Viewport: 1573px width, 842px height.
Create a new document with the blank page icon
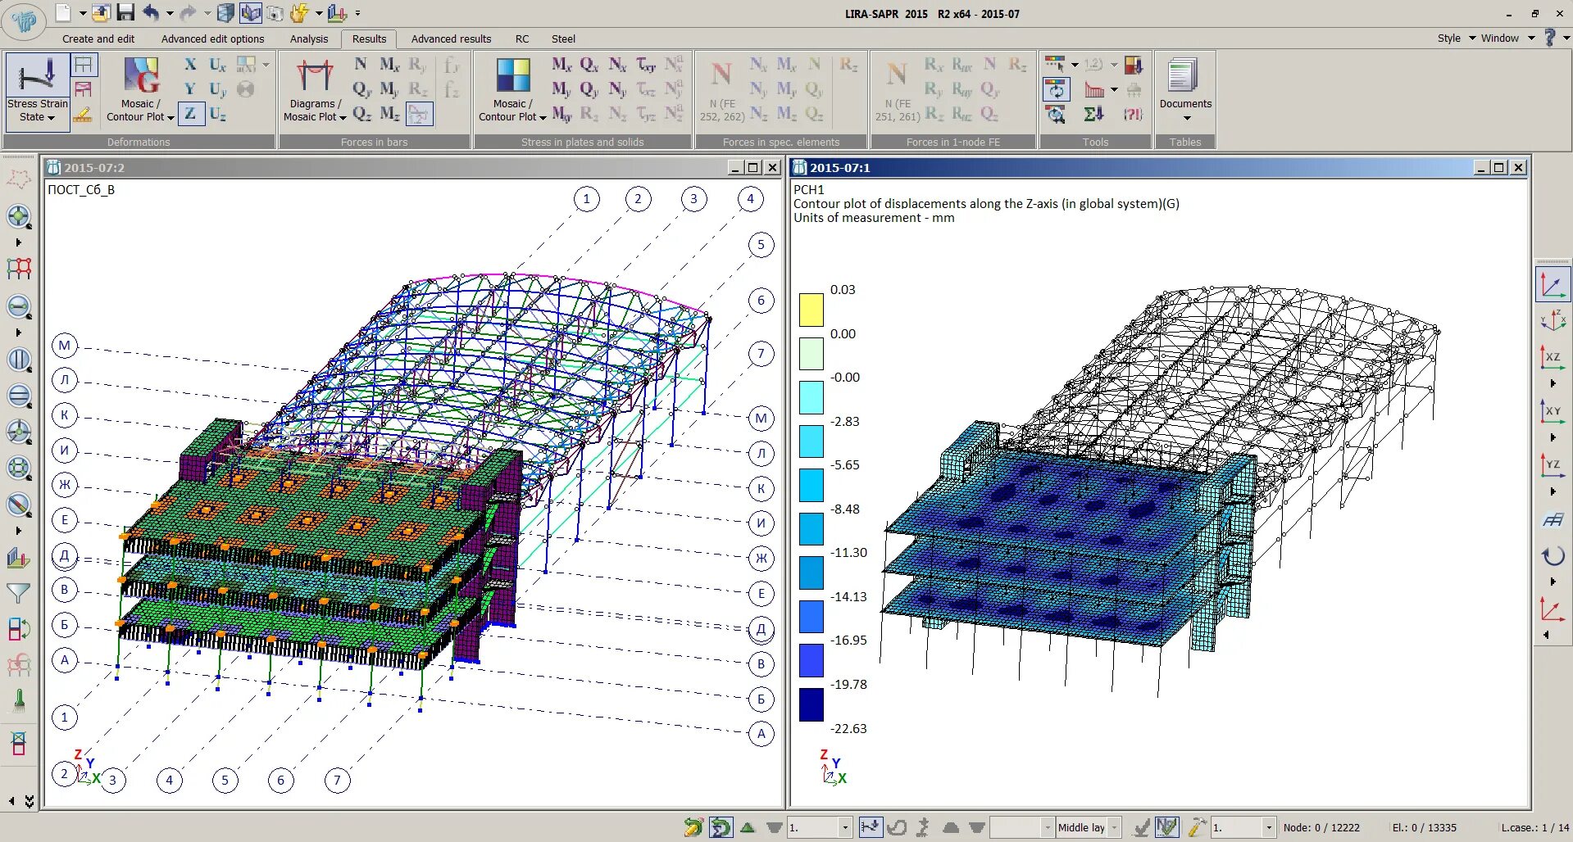click(x=63, y=12)
